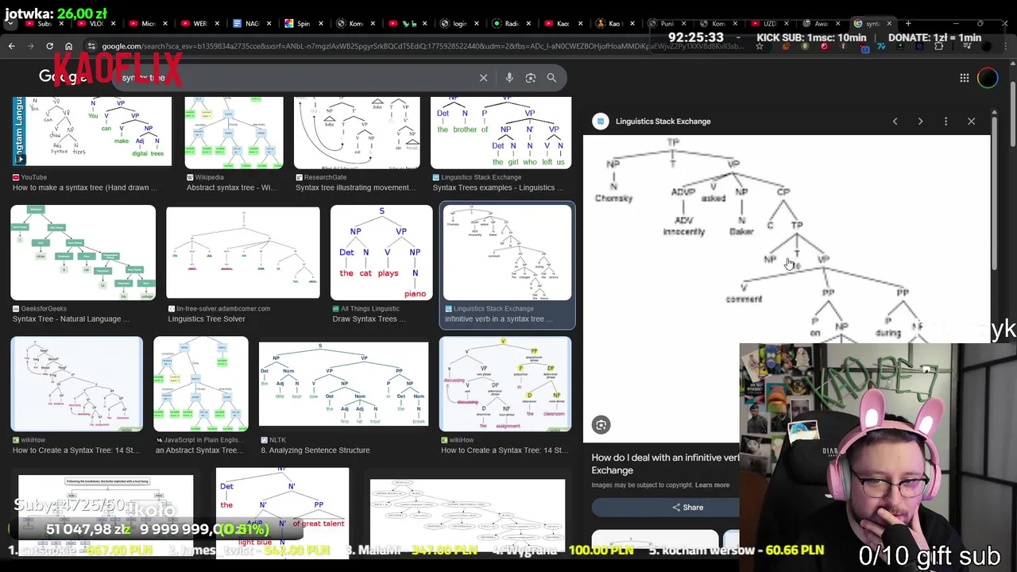This screenshot has width=1017, height=572.
Task: Open 'of great talent' syntax tree thumbnail
Action: coord(282,512)
